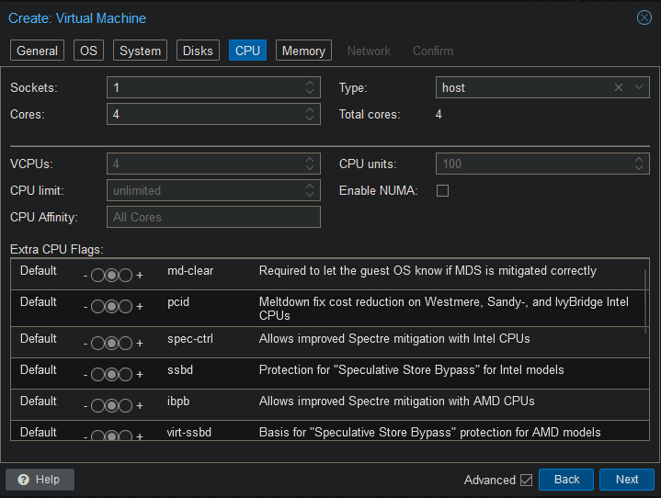This screenshot has height=498, width=661.
Task: Set pcid flag to off
Action: (x=98, y=307)
